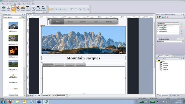The height and width of the screenshot is (104, 185).
Task: Open File Explorer from the taskbar
Action: (x=17, y=102)
